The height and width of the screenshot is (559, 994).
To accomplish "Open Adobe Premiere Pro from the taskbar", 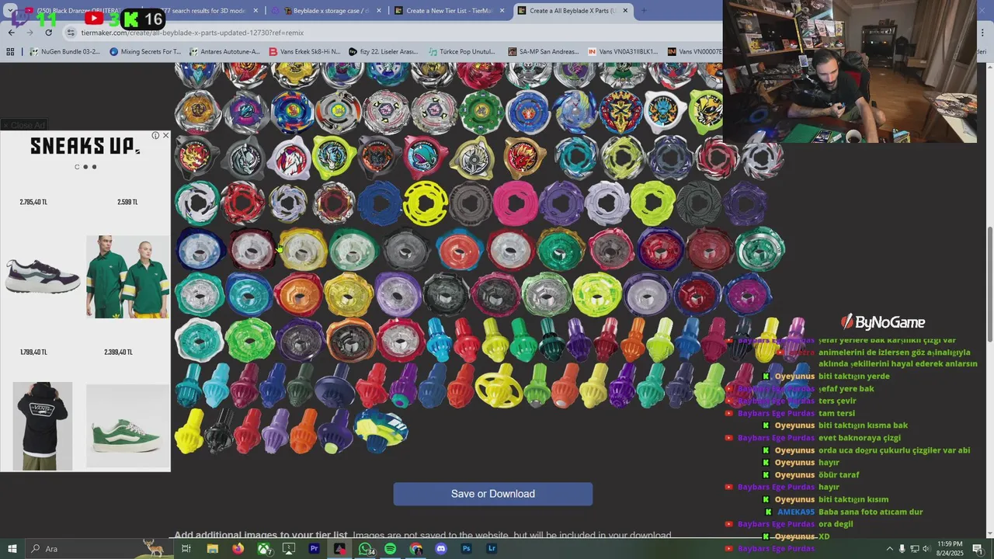I will pyautogui.click(x=315, y=549).
